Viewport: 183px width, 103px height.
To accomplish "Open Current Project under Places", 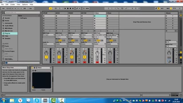I will pos(9,51).
